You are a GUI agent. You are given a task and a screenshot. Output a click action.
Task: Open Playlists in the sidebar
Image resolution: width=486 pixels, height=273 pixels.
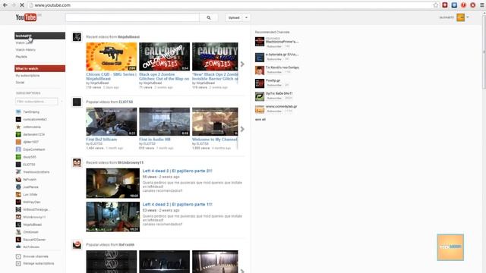coord(21,57)
